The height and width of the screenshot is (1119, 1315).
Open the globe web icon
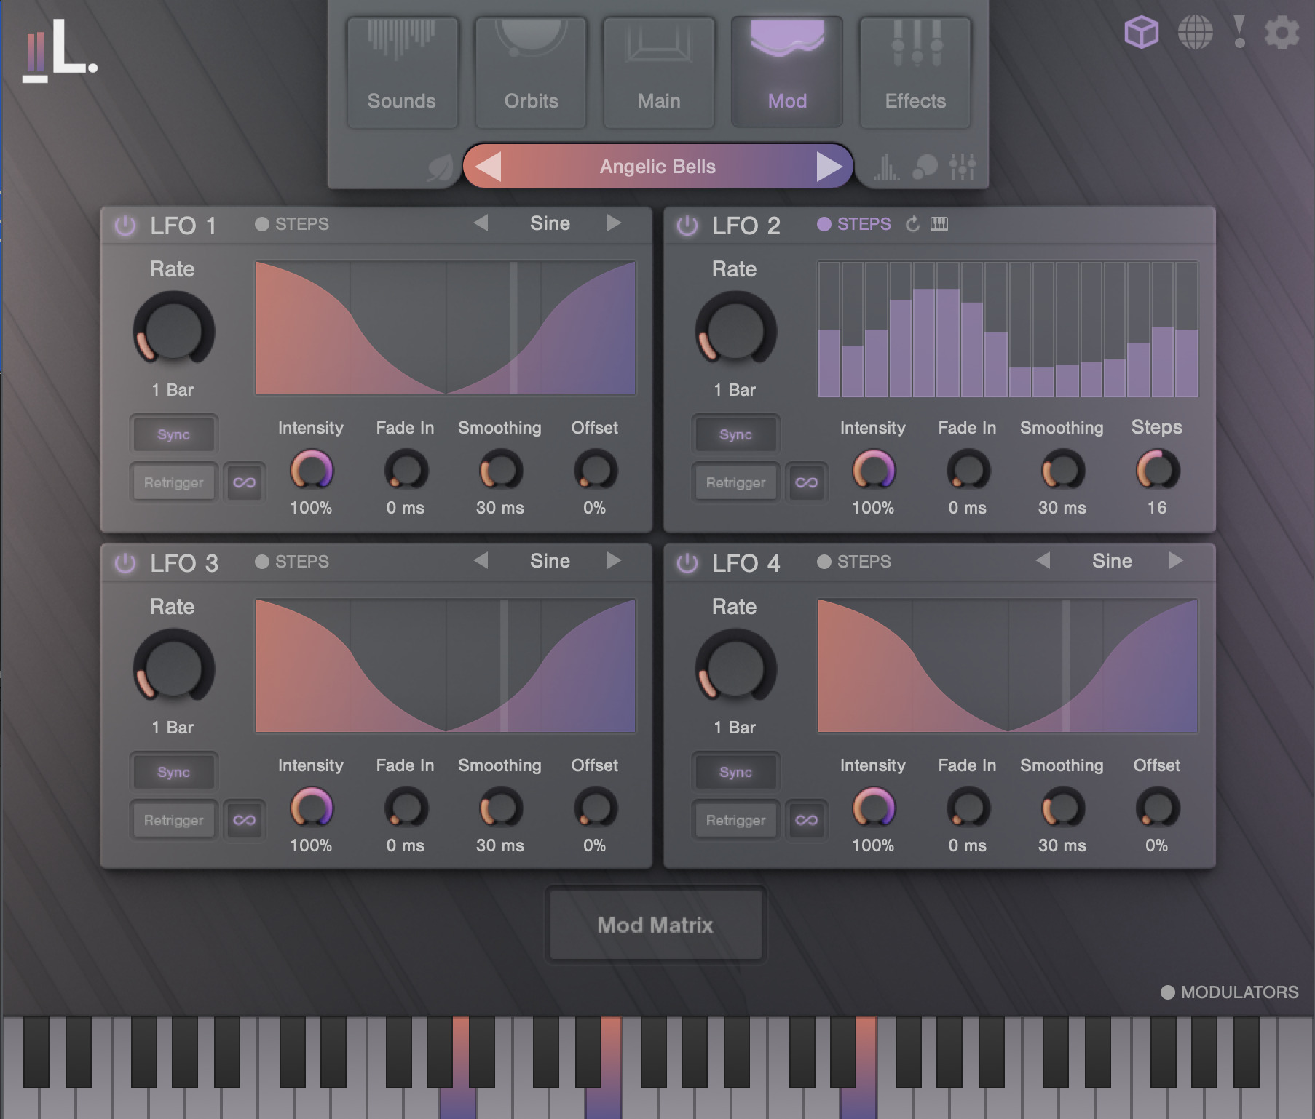pos(1196,32)
